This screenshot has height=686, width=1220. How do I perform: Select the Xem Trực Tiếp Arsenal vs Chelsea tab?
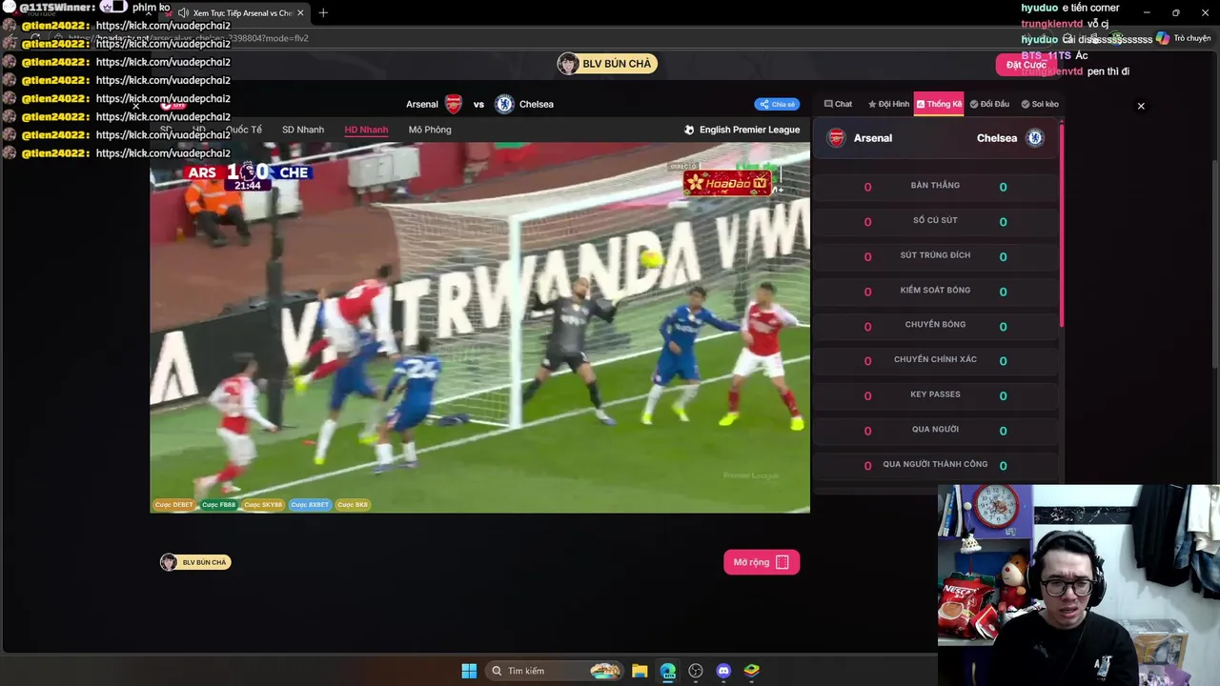[x=242, y=13]
